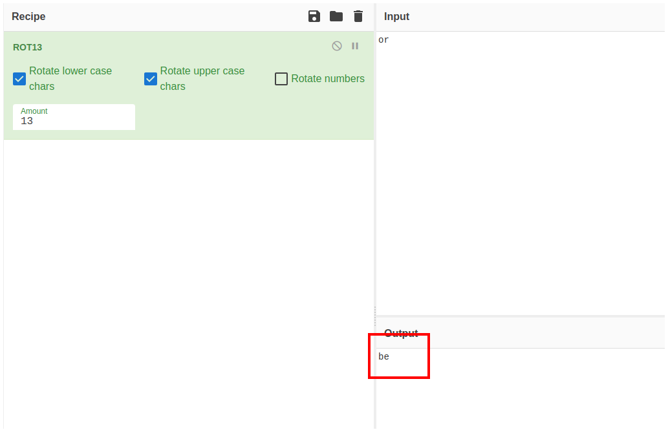Image resolution: width=668 pixels, height=432 pixels.
Task: Uncheck the Rotate upper case chars checkbox
Action: [x=151, y=79]
